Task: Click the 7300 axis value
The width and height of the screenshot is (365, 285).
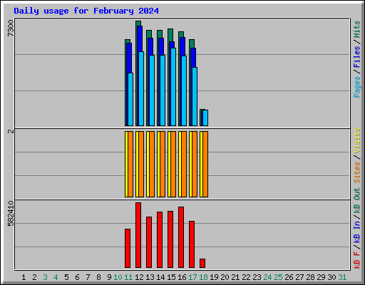Action: 11,28
